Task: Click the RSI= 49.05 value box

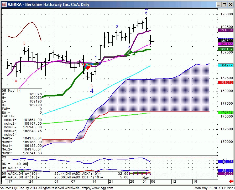Action: click(14, 164)
